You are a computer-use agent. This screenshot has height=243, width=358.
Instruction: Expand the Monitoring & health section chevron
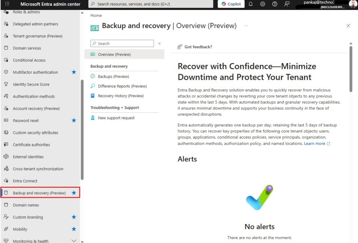pos(74,241)
